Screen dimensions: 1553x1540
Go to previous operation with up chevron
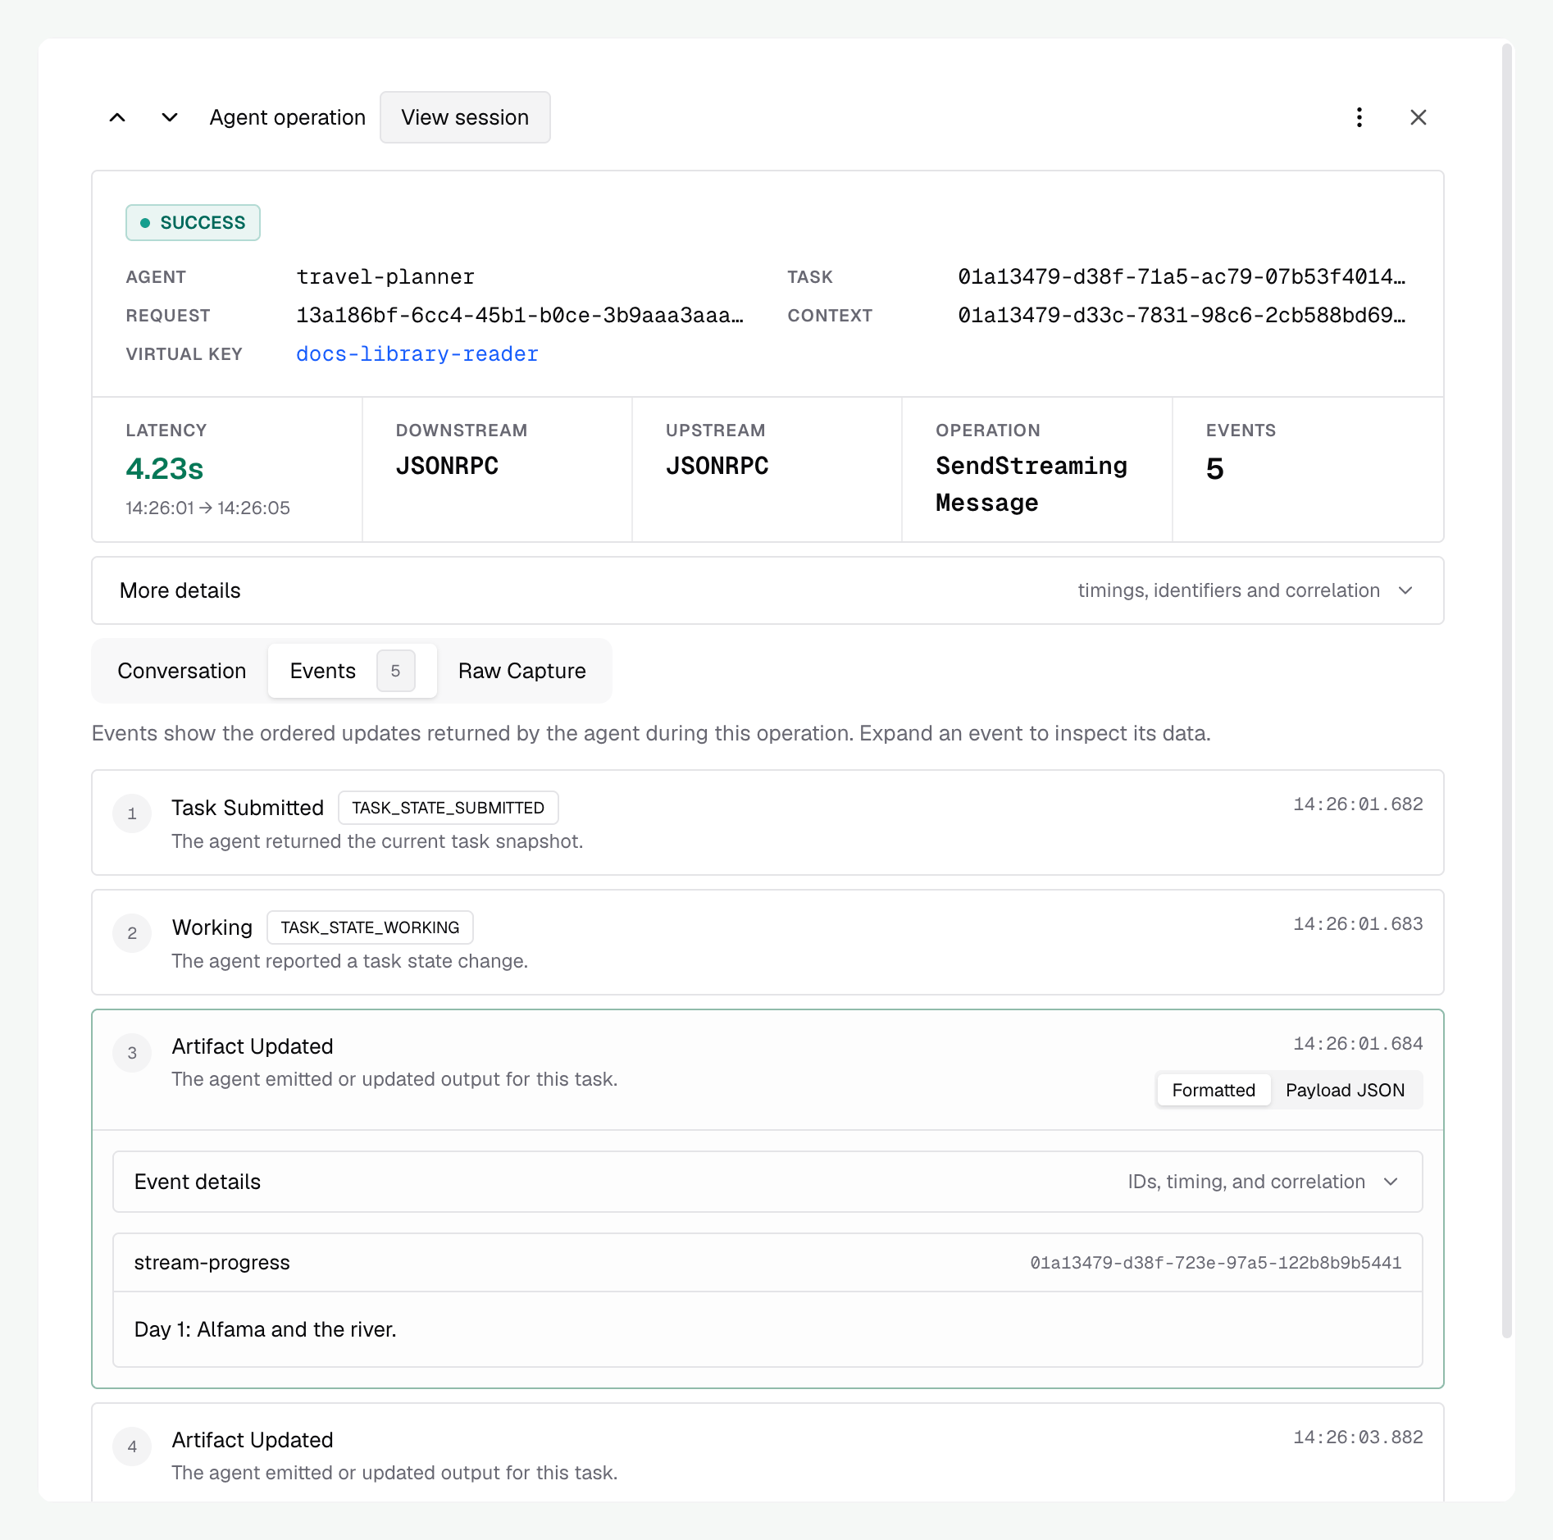117,117
